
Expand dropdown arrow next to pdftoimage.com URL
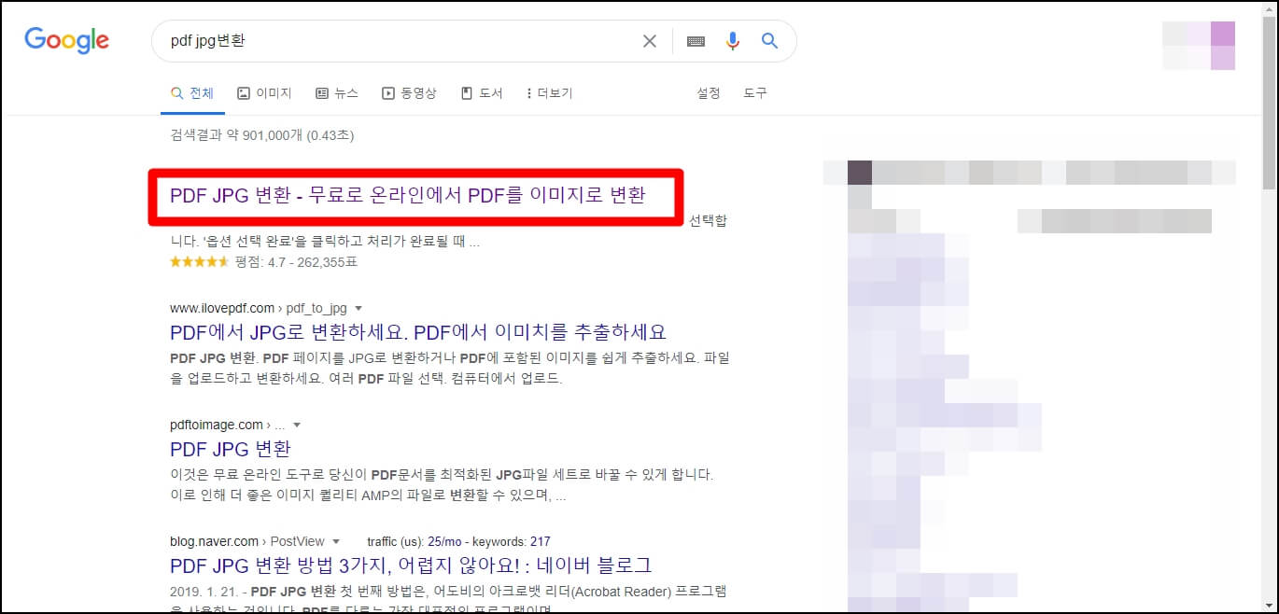[x=297, y=426]
